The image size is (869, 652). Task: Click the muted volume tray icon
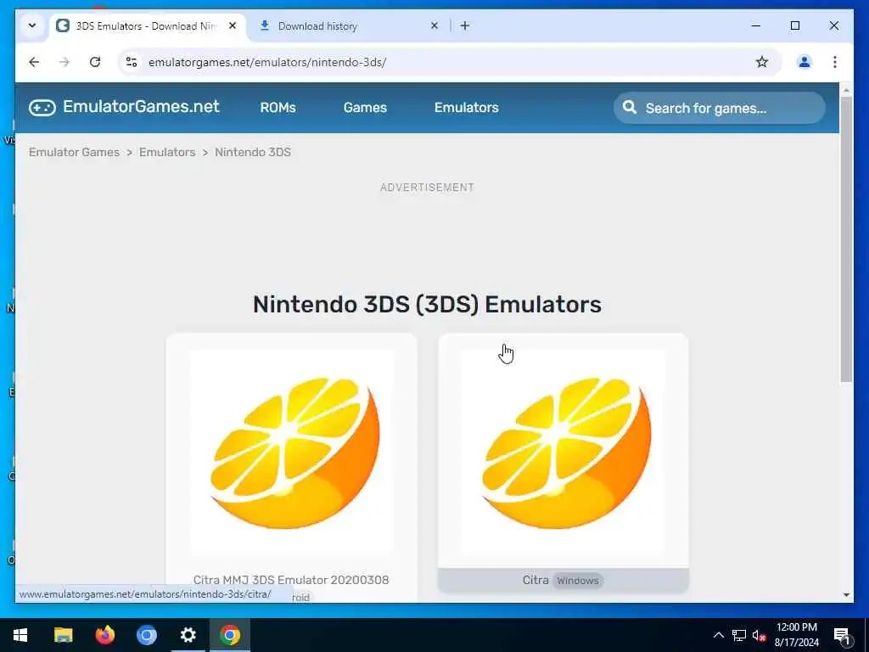(x=759, y=635)
